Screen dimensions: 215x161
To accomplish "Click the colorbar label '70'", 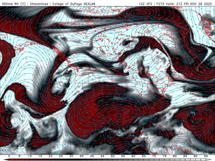I will (x=154, y=156).
